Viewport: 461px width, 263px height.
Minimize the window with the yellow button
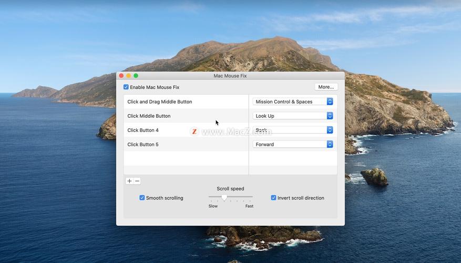point(129,76)
